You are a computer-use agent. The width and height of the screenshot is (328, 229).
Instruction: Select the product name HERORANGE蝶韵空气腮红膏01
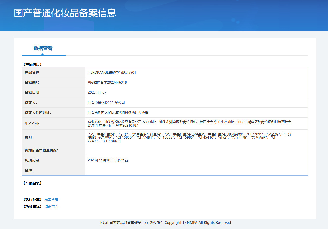pyautogui.click(x=112, y=72)
